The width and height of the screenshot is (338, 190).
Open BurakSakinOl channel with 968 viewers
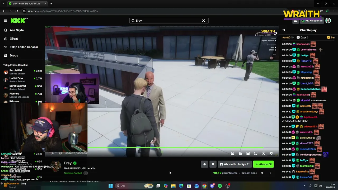[x=22, y=87]
